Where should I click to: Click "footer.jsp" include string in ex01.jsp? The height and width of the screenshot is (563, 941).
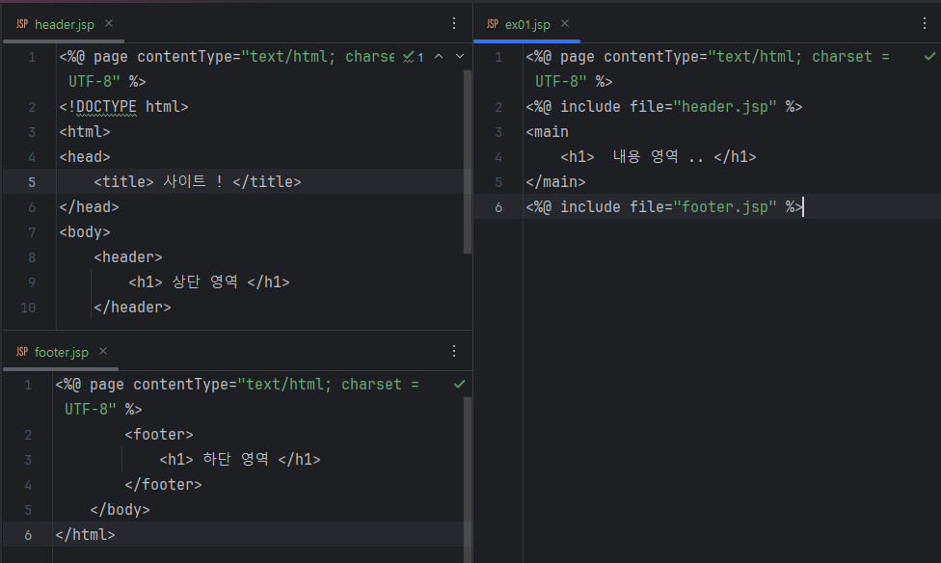725,207
